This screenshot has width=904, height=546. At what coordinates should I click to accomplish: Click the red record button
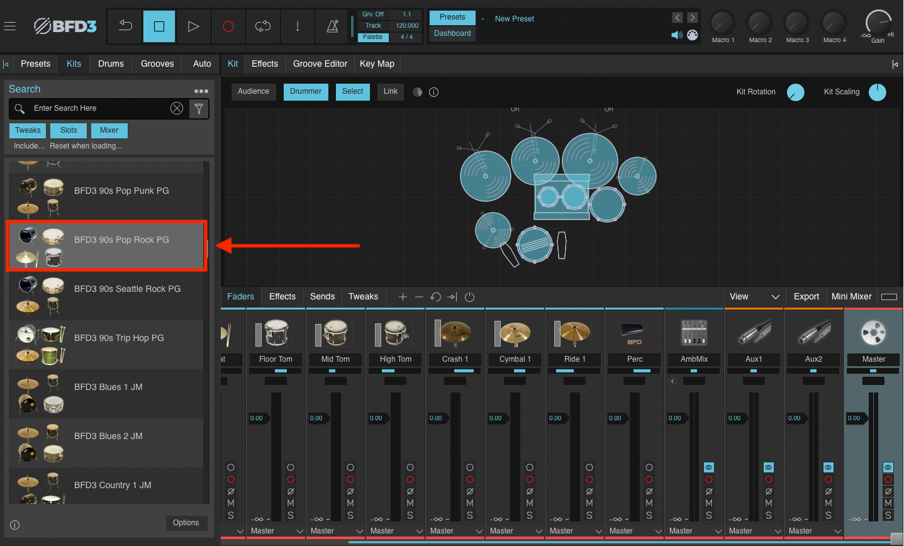(228, 26)
